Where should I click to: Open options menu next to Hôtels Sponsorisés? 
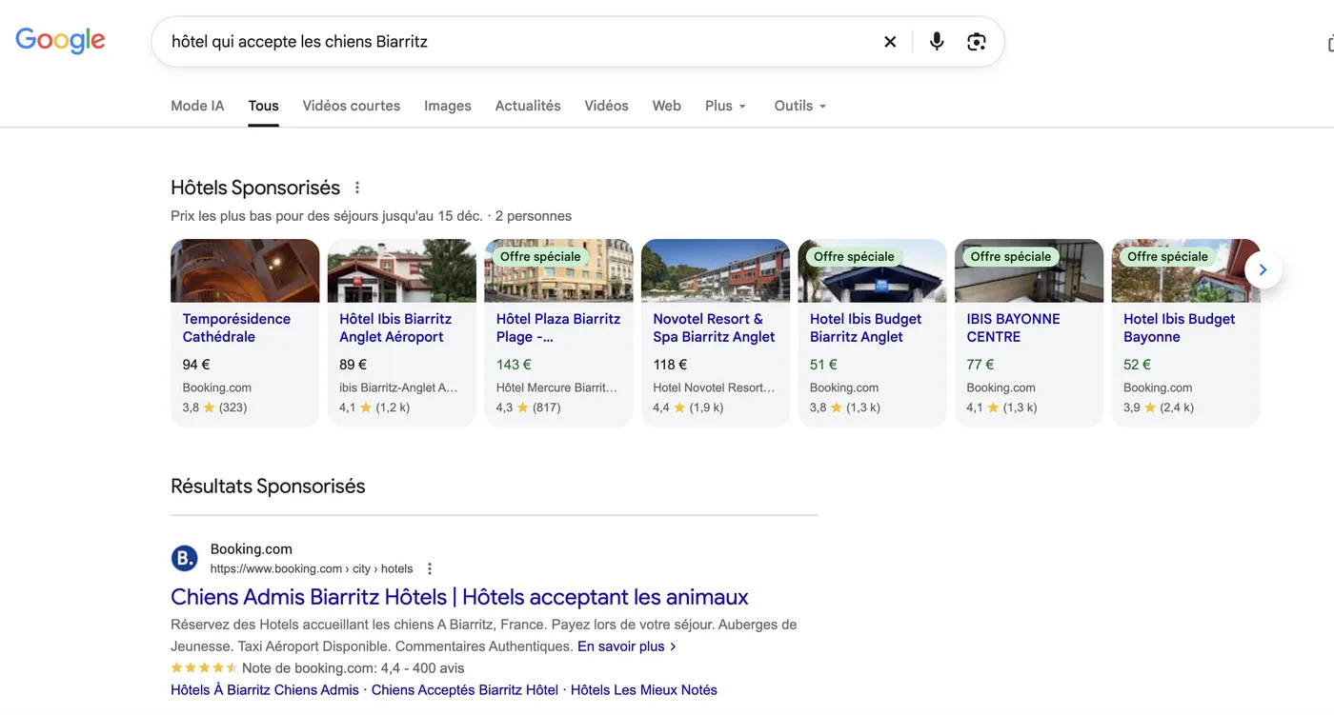[x=357, y=188]
